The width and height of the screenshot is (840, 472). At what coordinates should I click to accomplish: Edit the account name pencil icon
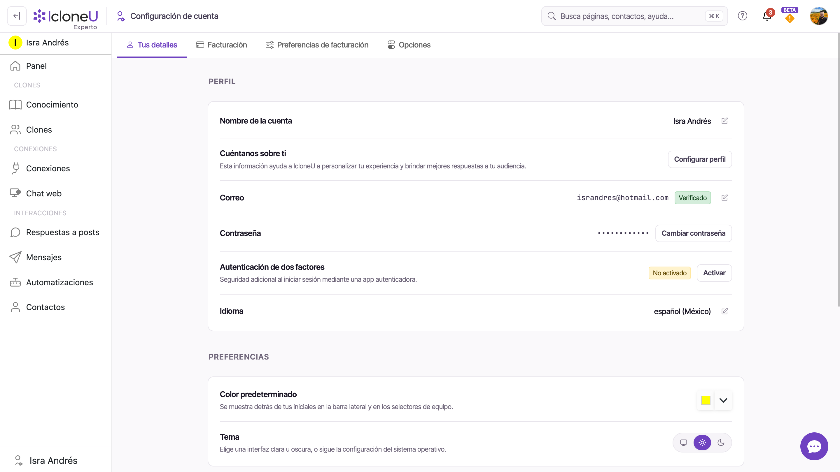point(724,121)
